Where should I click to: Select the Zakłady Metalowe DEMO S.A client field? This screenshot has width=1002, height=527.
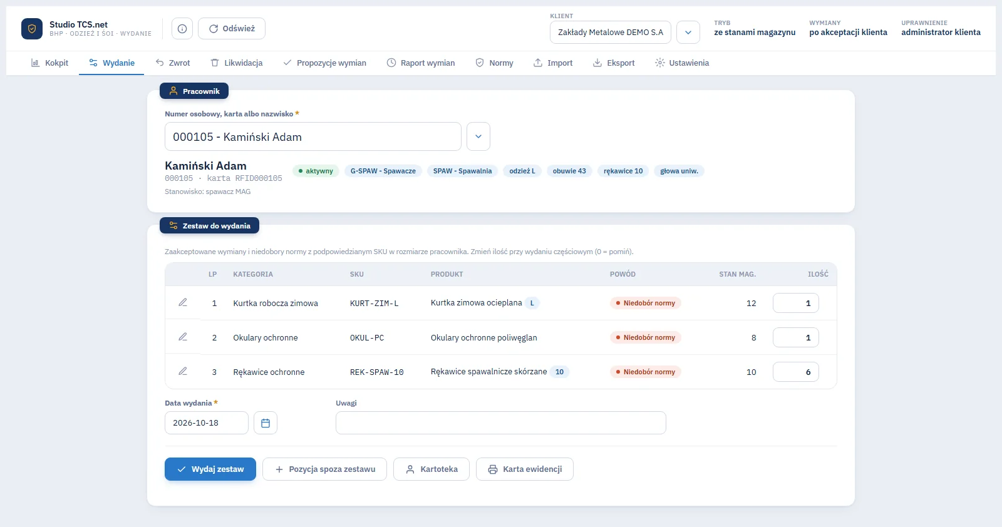click(611, 33)
